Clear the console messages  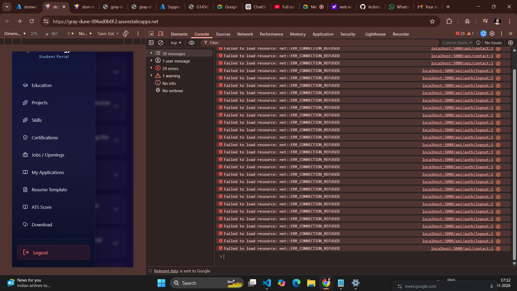tap(161, 43)
